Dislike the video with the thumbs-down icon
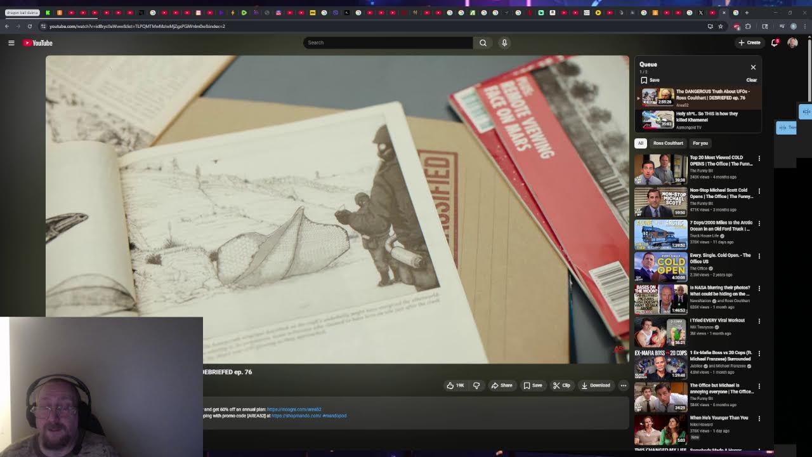This screenshot has height=457, width=812. 476,385
